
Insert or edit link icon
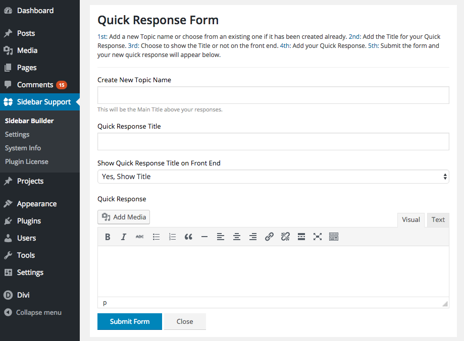pyautogui.click(x=269, y=237)
